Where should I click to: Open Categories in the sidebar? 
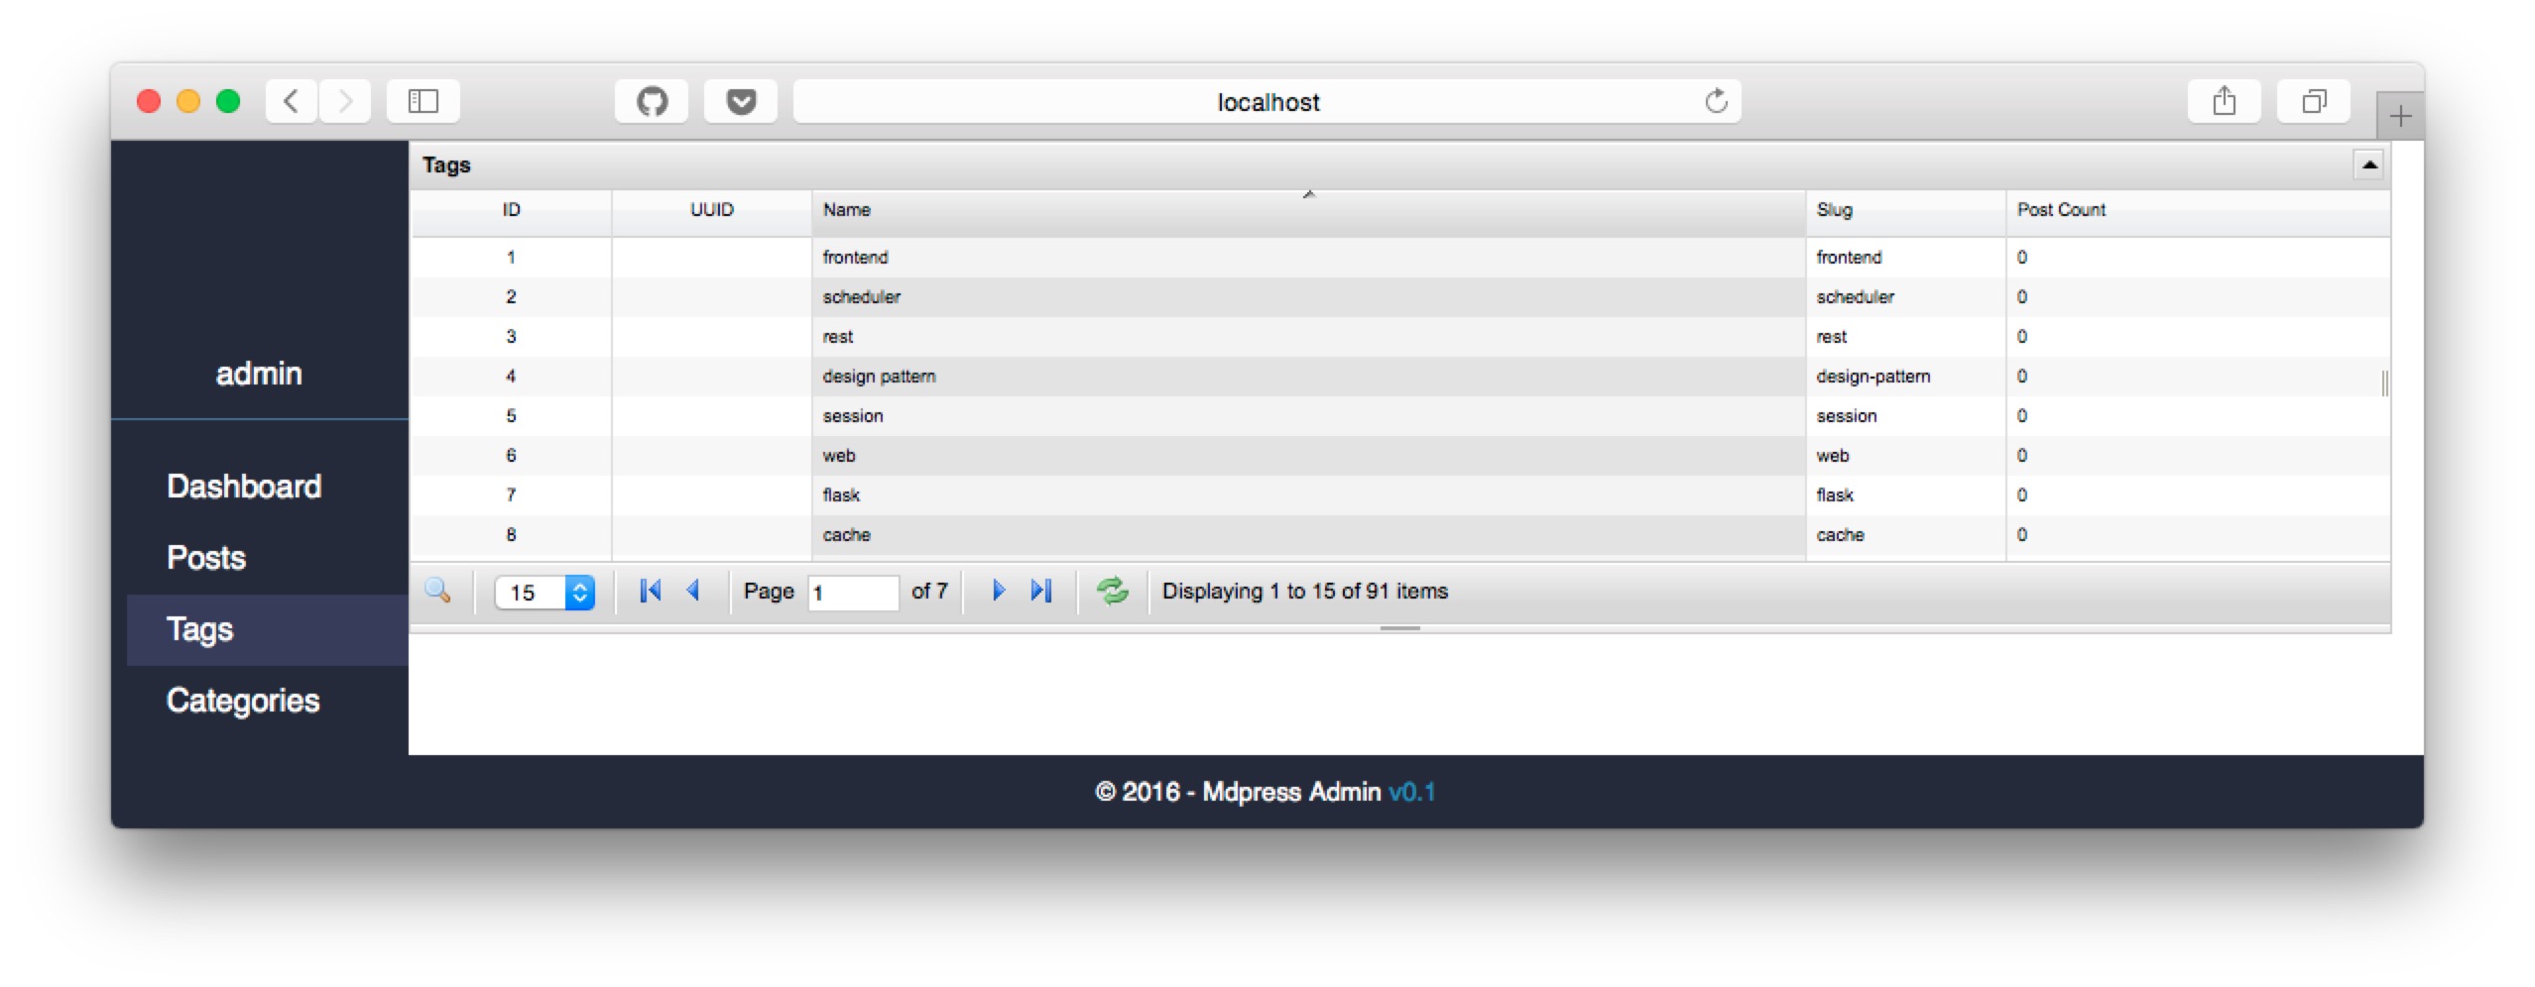click(x=243, y=701)
